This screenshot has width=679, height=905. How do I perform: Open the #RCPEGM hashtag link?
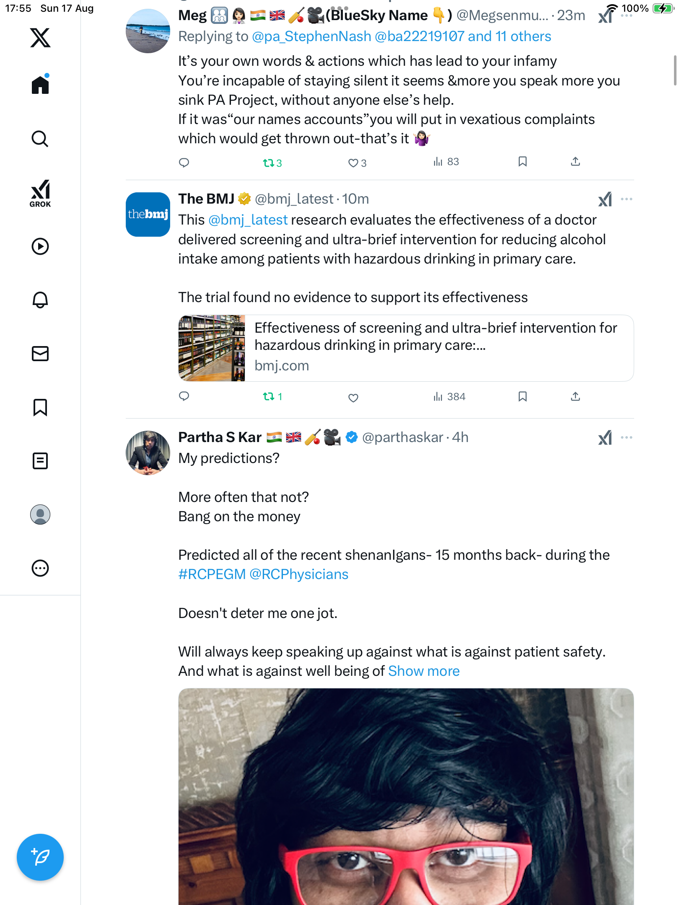[212, 574]
